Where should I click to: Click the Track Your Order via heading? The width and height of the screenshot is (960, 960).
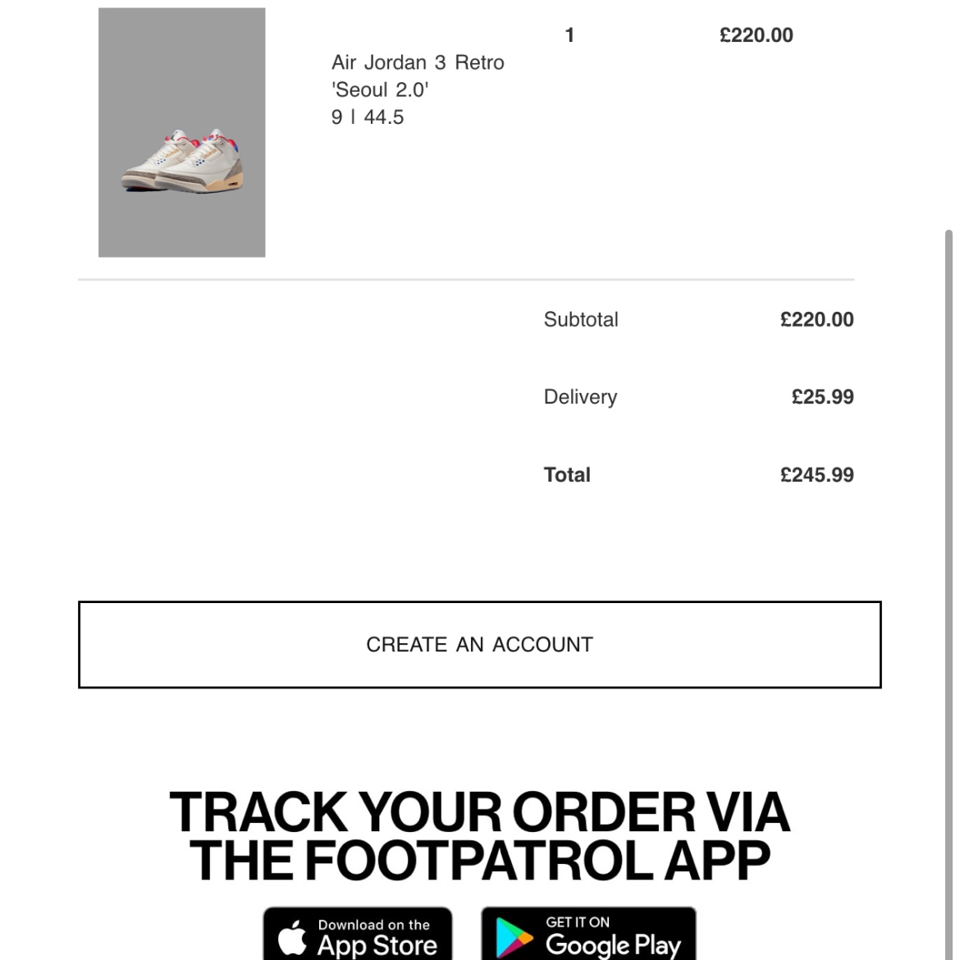479,811
